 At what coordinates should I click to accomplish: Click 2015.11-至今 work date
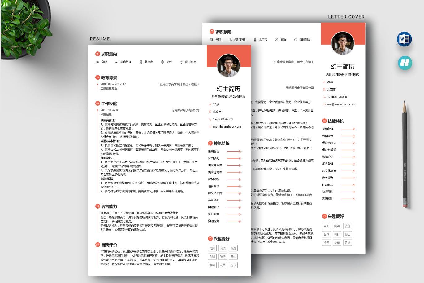click(x=109, y=110)
